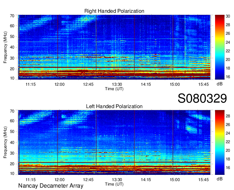The height and width of the screenshot is (190, 234).
Task: Click 12:45 time tick of Right Handed plot
Action: click(88, 84)
